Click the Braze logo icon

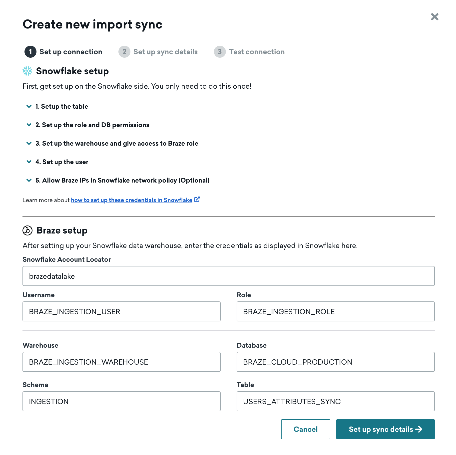click(27, 230)
